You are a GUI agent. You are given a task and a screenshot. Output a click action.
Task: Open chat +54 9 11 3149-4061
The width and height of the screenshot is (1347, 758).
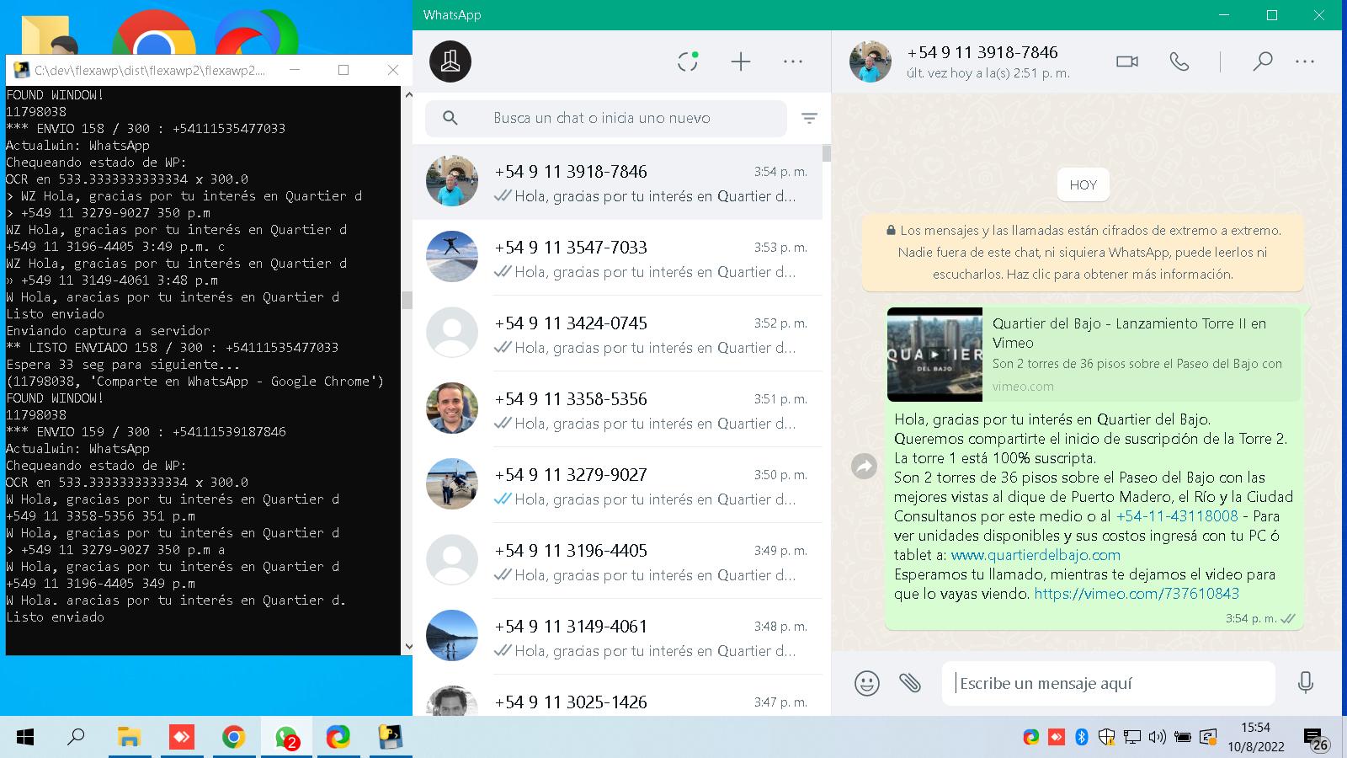pos(617,637)
